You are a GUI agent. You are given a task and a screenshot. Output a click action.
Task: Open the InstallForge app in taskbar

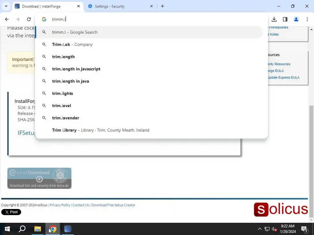click(x=68, y=229)
